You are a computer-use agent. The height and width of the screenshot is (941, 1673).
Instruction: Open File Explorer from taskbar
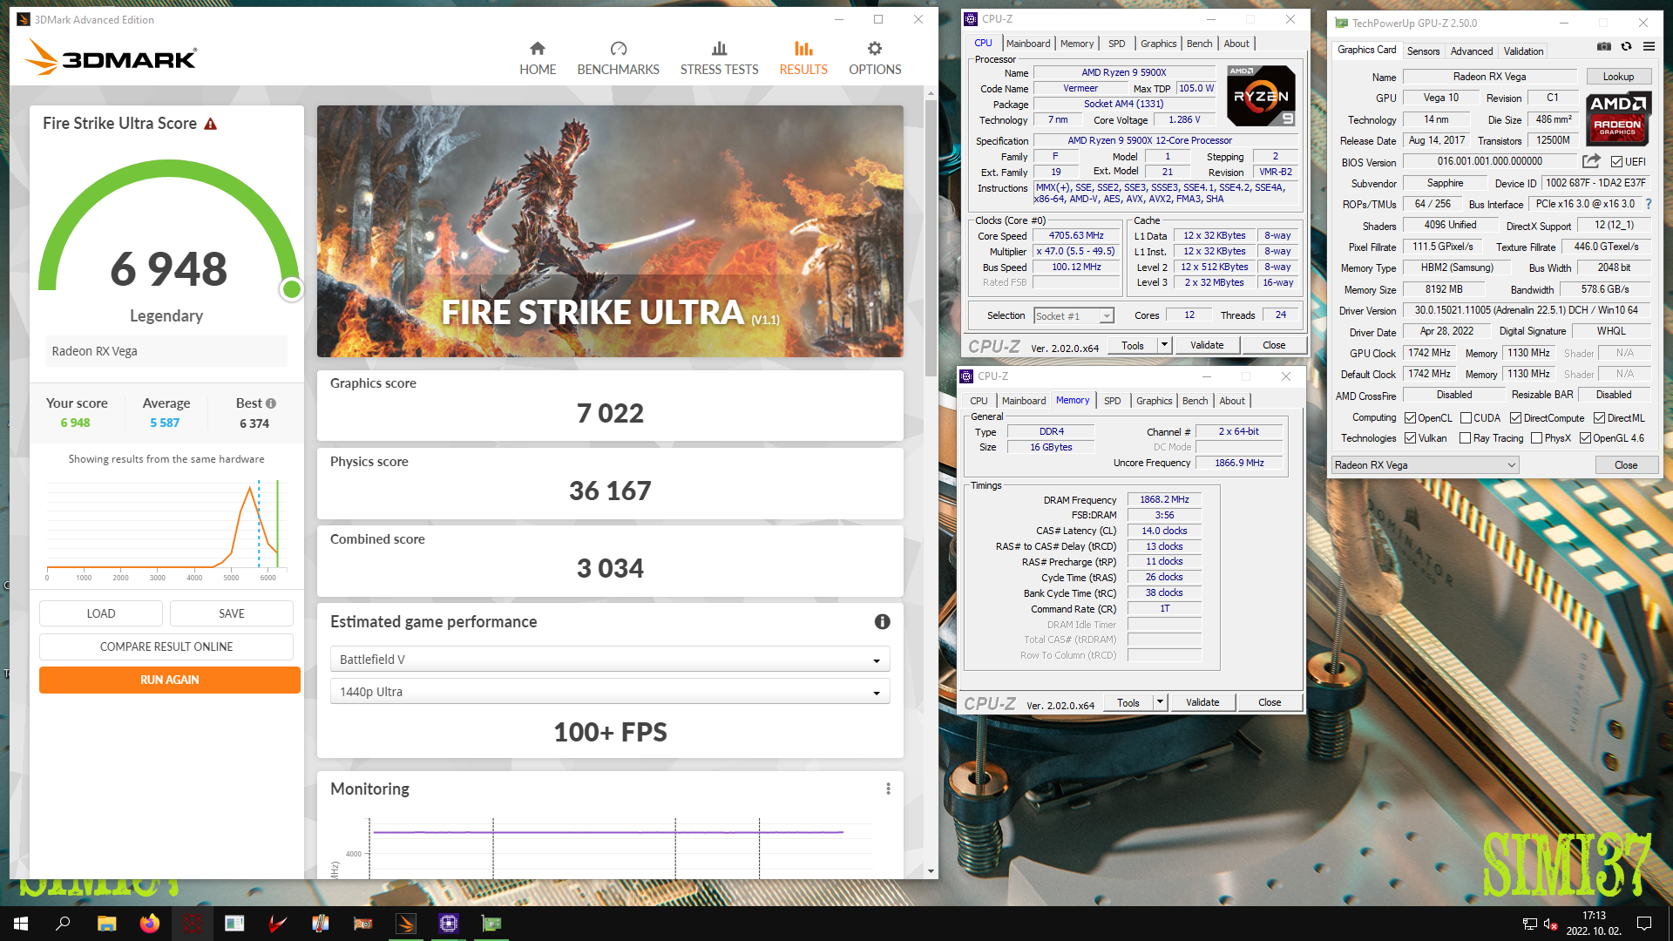coord(106,924)
